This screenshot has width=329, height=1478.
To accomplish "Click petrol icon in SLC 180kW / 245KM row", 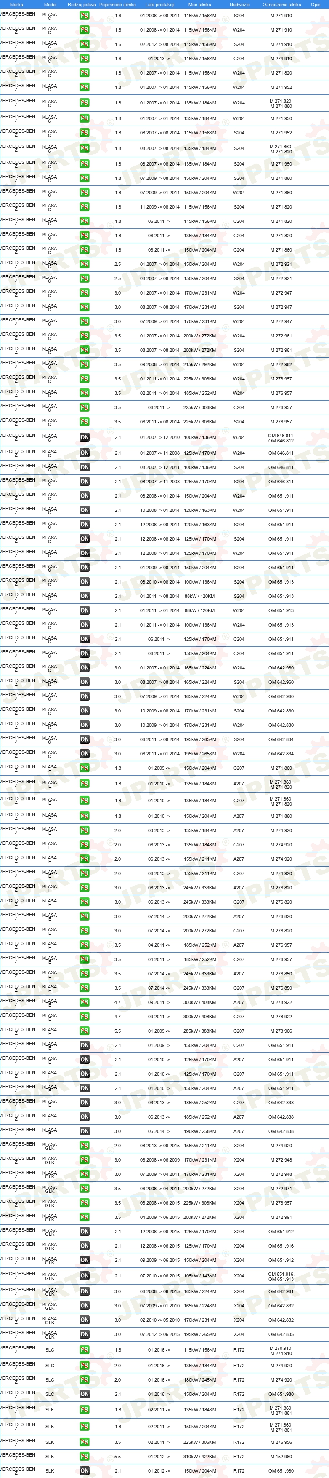I will coord(84,1380).
